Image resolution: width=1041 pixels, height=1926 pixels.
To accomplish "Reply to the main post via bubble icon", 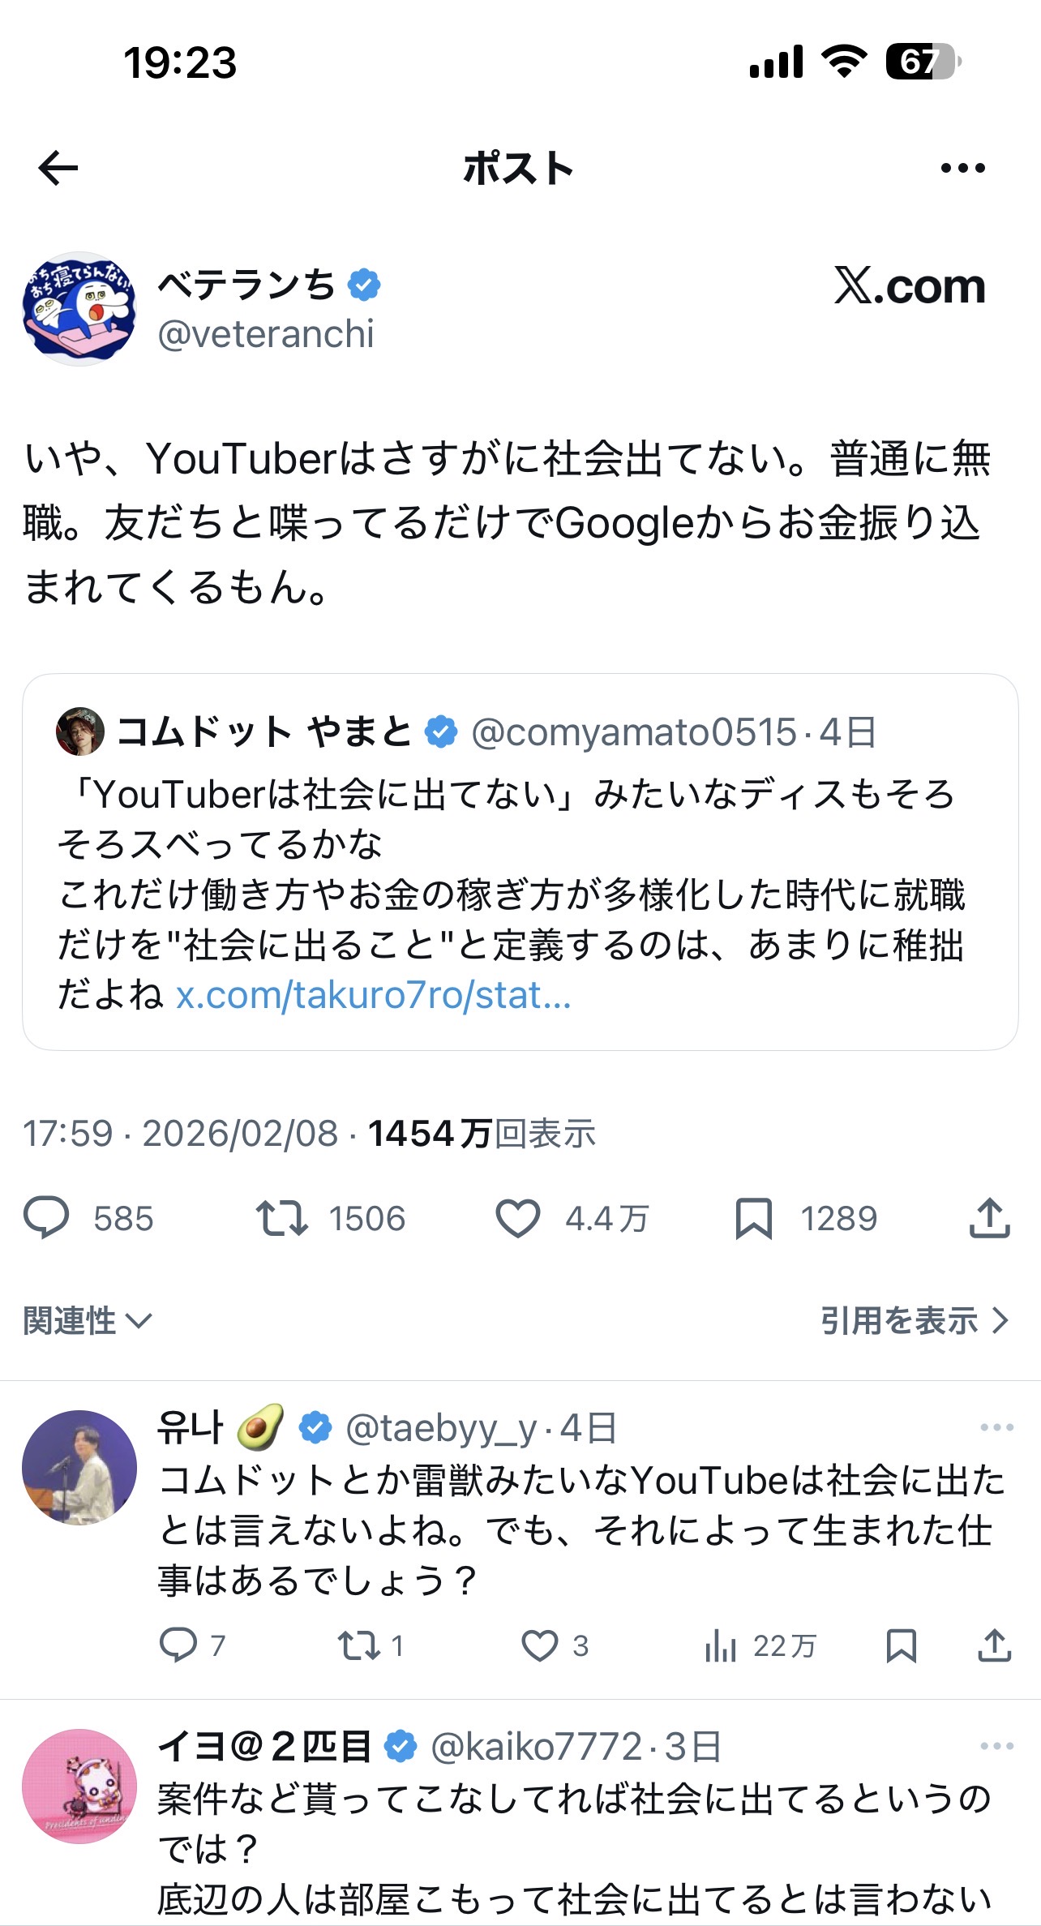I will coord(46,1218).
